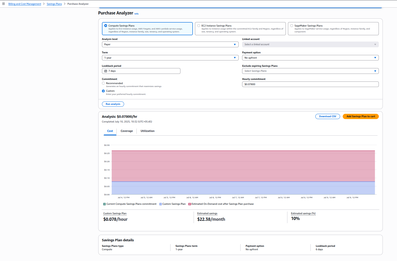Switch to the Coverage tab
This screenshot has width=397, height=261.
click(126, 131)
